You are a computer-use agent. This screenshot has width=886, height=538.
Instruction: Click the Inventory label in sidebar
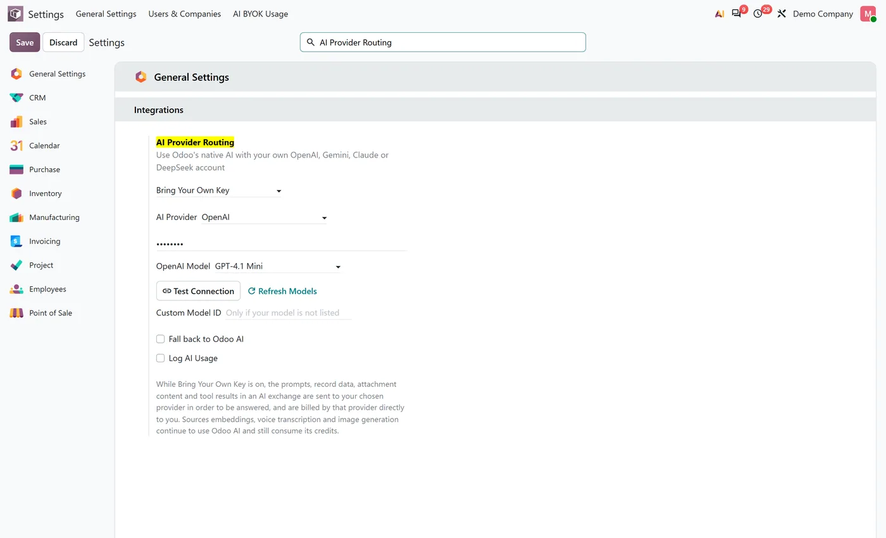pos(46,193)
